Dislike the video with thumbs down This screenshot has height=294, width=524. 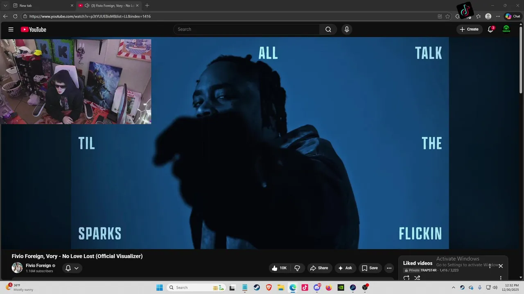coord(298,268)
